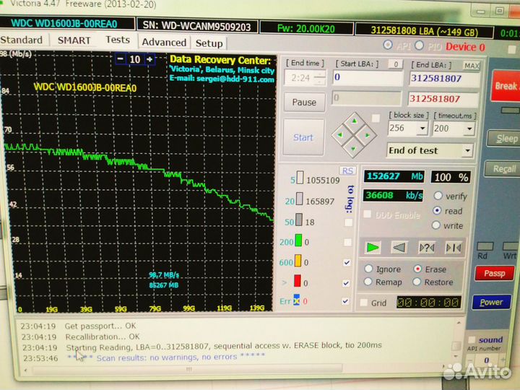Click the orange 600 ms block indicator
Screen dimensions: 520x390
click(x=298, y=261)
